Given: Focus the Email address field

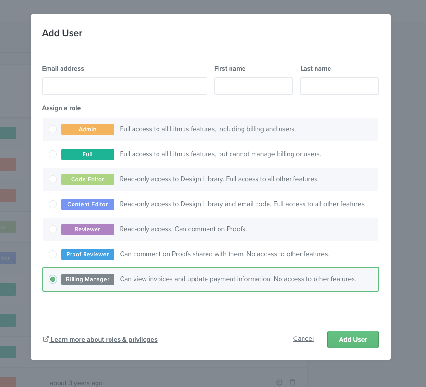Looking at the screenshot, I should (x=124, y=86).
